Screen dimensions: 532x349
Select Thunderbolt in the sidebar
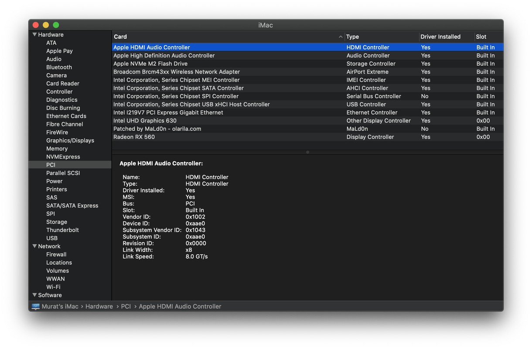[x=62, y=230]
